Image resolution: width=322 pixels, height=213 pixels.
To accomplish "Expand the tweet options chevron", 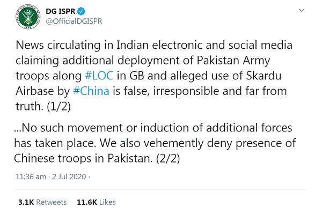I will pyautogui.click(x=302, y=10).
